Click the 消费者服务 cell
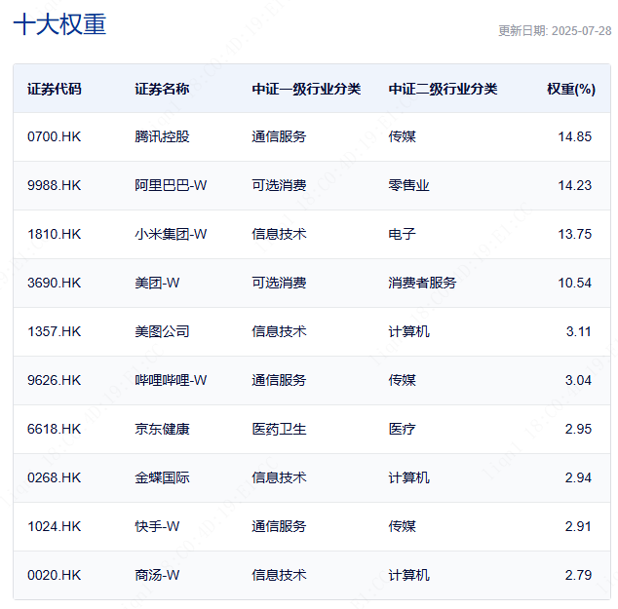The height and width of the screenshot is (609, 618). pyautogui.click(x=422, y=283)
